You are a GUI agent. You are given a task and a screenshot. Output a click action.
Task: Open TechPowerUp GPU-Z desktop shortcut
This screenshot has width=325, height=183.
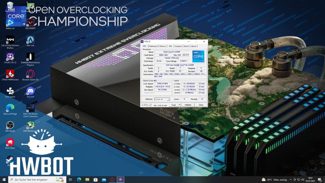click(x=30, y=7)
